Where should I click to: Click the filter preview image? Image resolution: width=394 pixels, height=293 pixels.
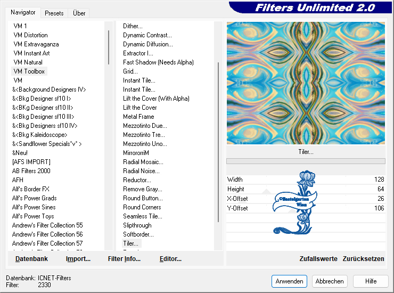(x=306, y=83)
